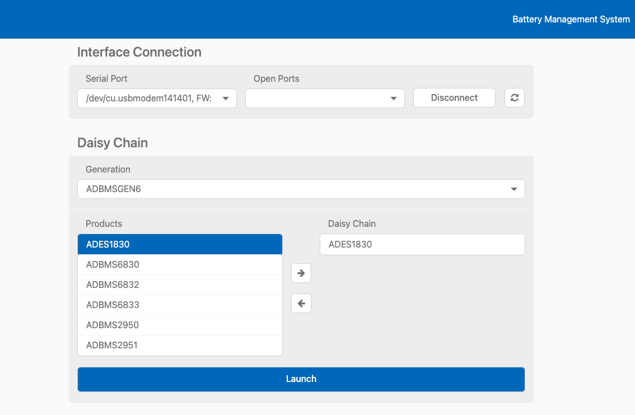Select ADBMS2950 in the Products list
Screen dimensions: 635x415
[179, 325]
